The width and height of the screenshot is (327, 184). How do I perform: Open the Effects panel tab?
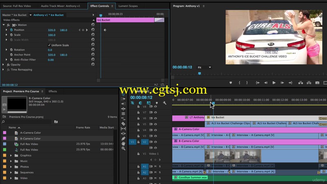(x=53, y=91)
